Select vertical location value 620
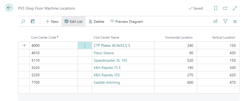Viewport: 241px width, 101px height. click(x=218, y=75)
